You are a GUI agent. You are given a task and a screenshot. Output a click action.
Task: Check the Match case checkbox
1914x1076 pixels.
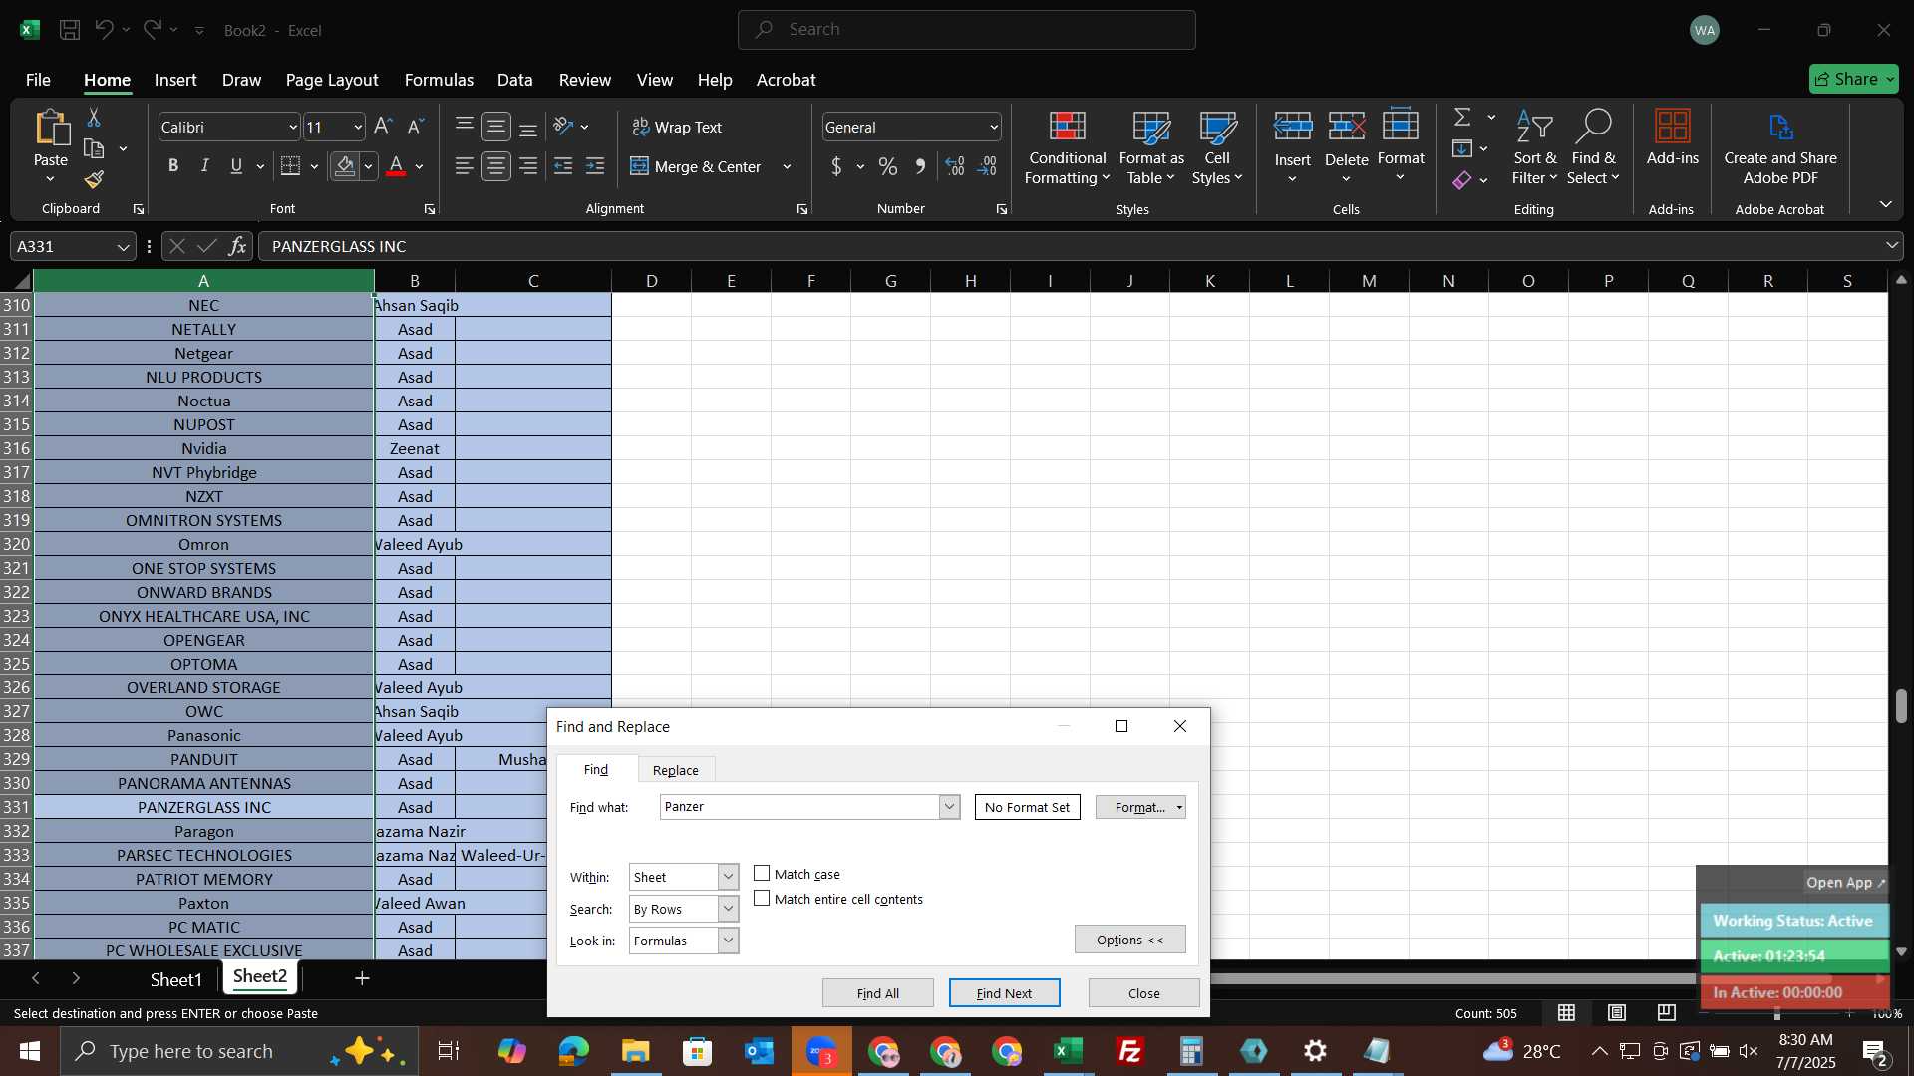pos(762,874)
